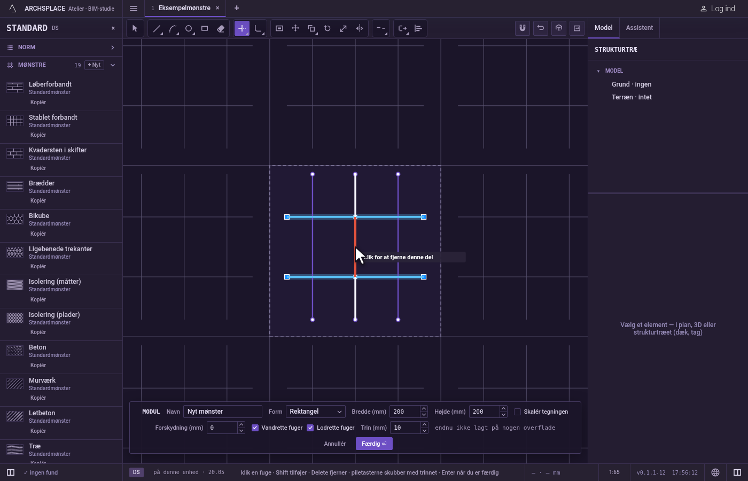
Task: Click the mirror/flip tool icon
Action: (x=360, y=28)
